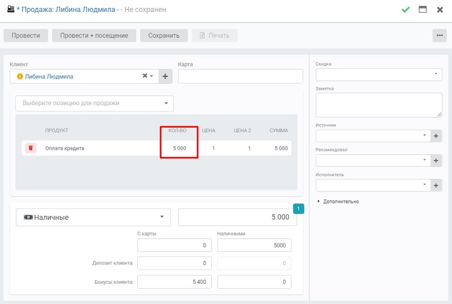Image resolution: width=452 pixels, height=304 pixels.
Task: Open the Наличные payment method dropdown
Action: pyautogui.click(x=93, y=217)
